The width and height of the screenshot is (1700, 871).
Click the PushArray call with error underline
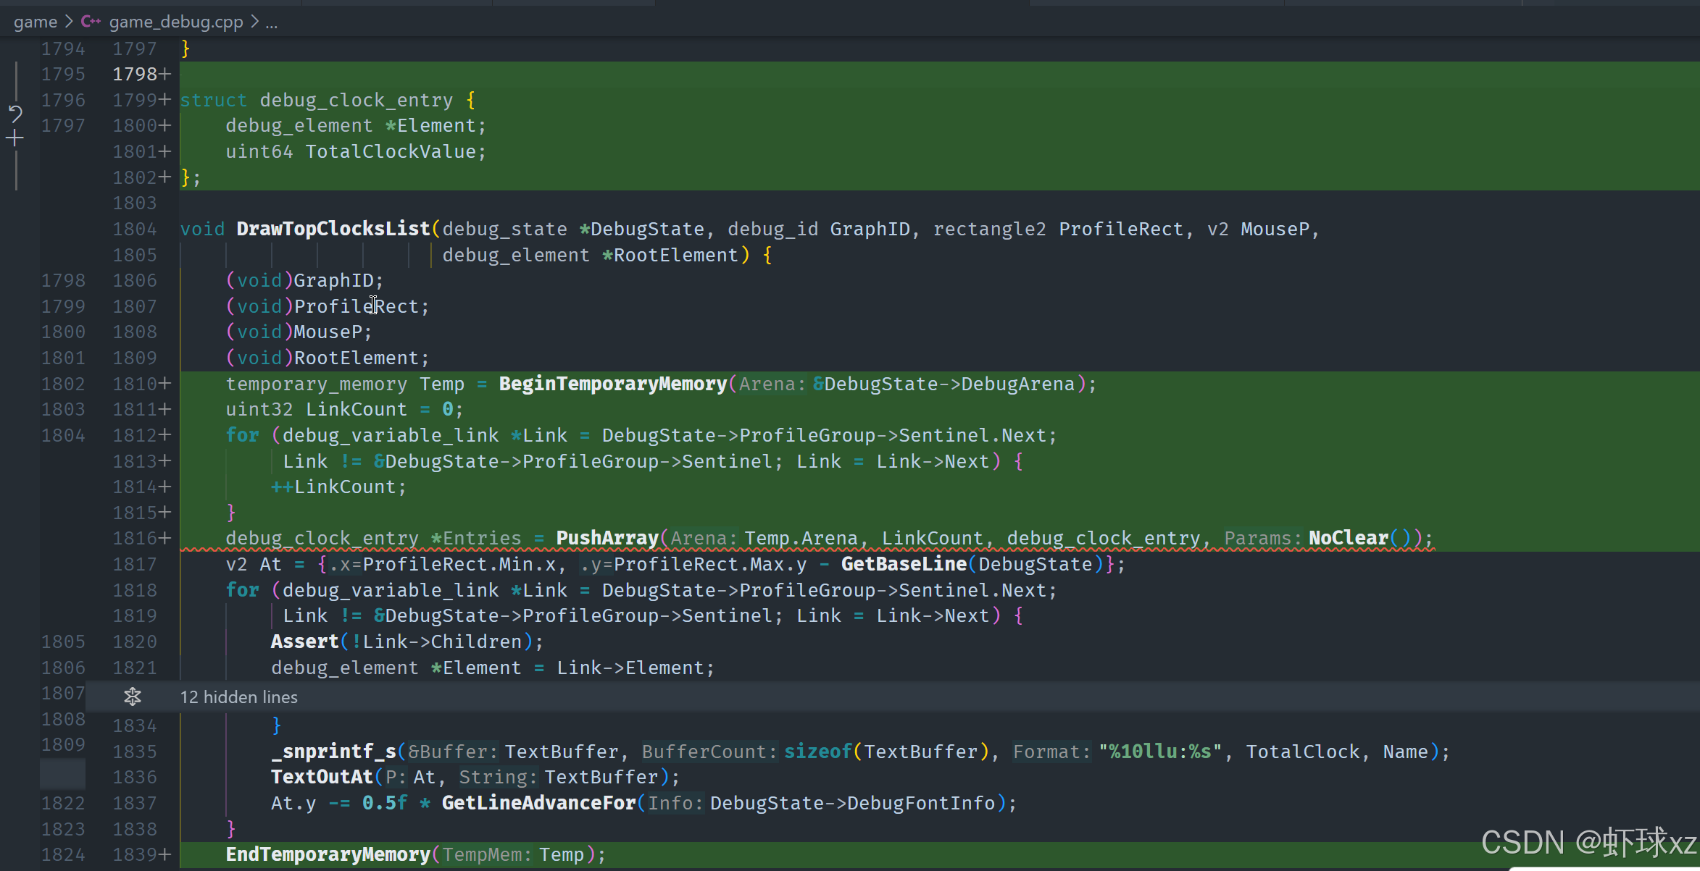pyautogui.click(x=607, y=539)
